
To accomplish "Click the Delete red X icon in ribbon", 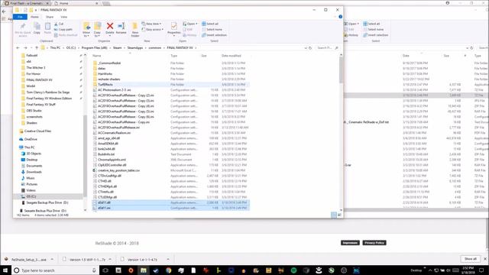I will (x=110, y=26).
